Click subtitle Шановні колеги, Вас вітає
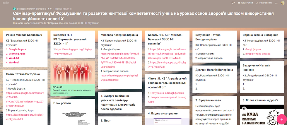The height and width of the screenshot is (125, 287). coord(56,23)
